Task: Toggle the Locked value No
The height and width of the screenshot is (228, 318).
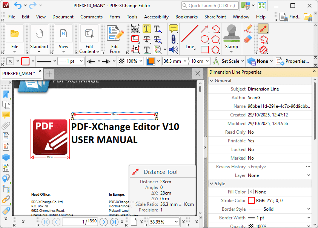Action: (279, 149)
